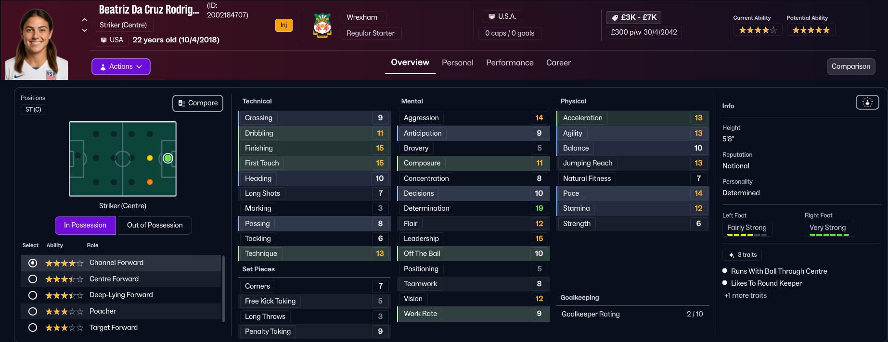The height and width of the screenshot is (342, 888).
Task: Switch to the Personal tab
Action: 457,63
